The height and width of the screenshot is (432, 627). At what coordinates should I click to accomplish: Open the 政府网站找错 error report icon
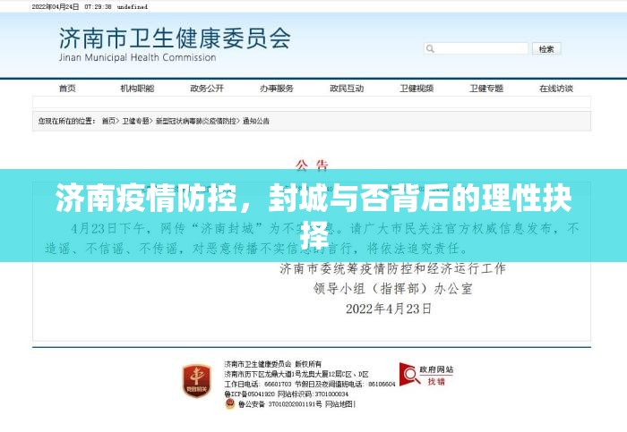426,376
